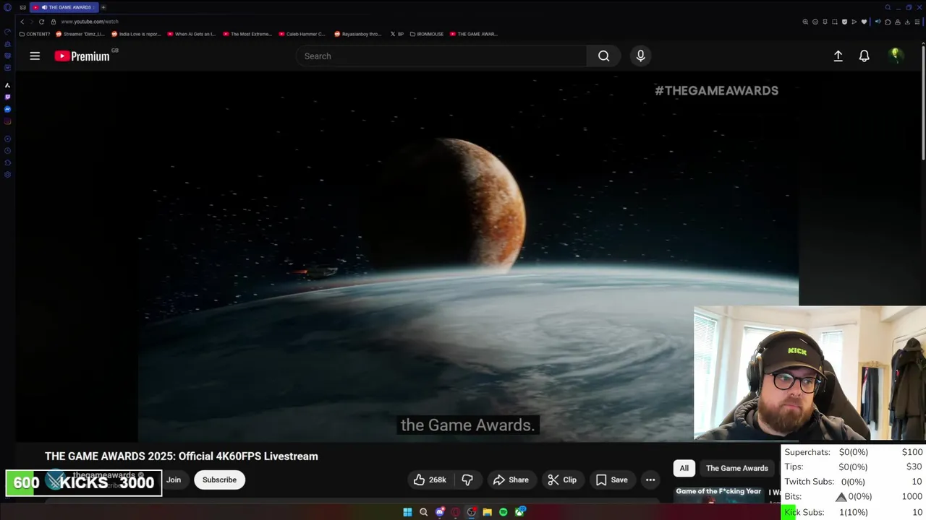Create a clip with Clip button
Viewport: 926px width, 520px height.
pyautogui.click(x=562, y=480)
